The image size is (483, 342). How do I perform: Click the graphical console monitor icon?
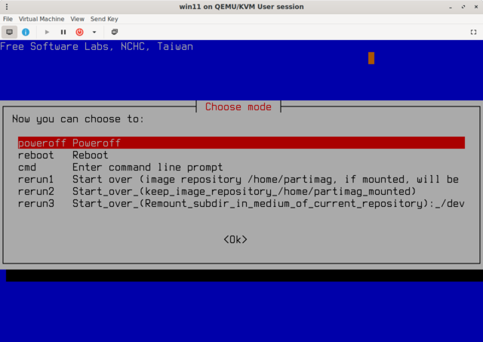tap(10, 32)
